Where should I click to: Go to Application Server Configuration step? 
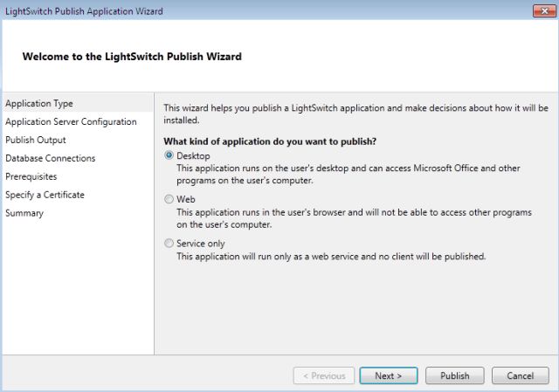coord(71,121)
